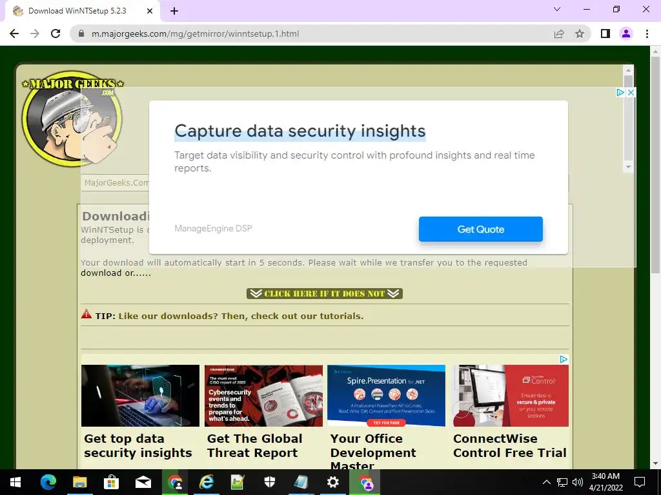Click the MajorGeeks.Com breadcrumb text
The image size is (661, 495).
coord(116,182)
